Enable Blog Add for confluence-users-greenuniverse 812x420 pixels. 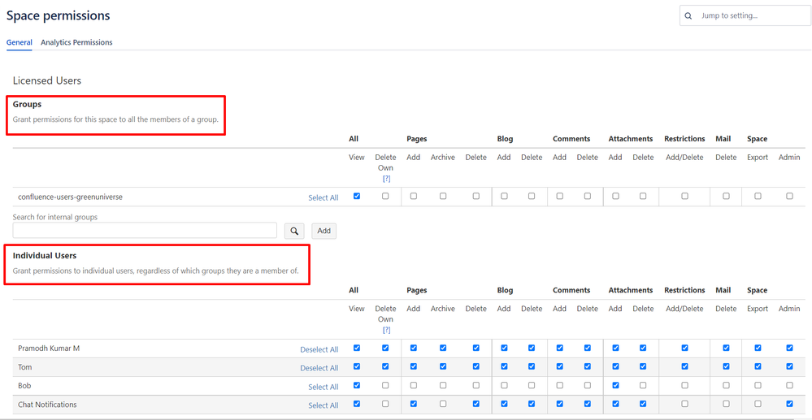tap(504, 197)
